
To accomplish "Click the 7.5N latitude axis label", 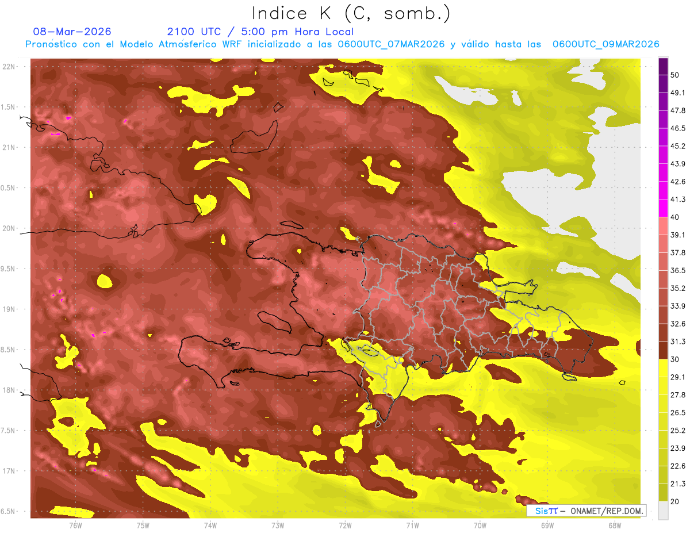I will tap(9, 431).
